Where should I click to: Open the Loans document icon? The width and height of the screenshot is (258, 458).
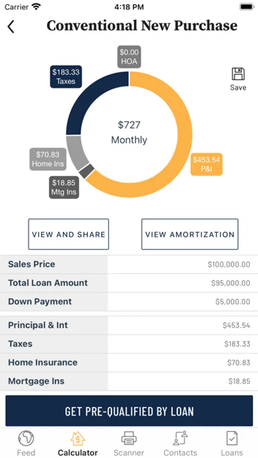point(232,439)
